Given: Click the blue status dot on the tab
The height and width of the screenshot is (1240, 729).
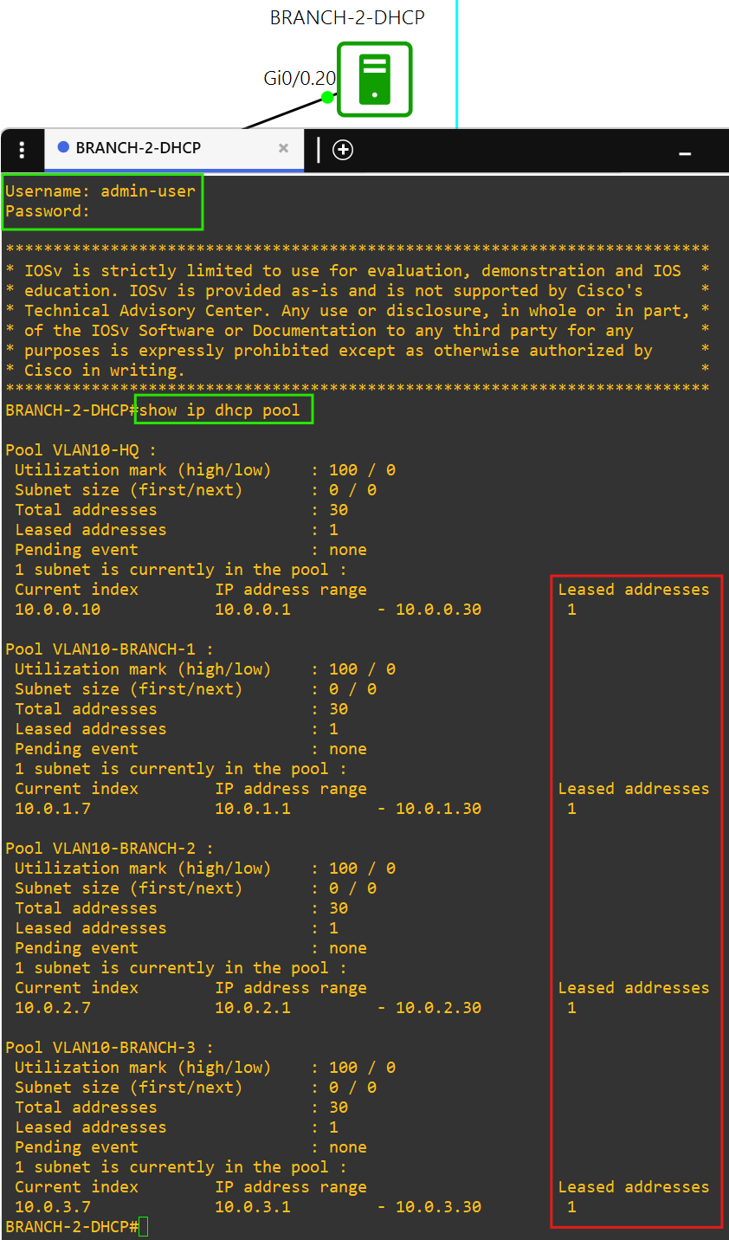Looking at the screenshot, I should point(63,147).
